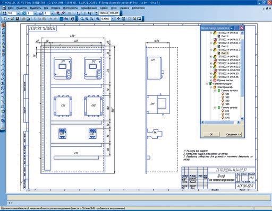Click the fx variables toolbar icon

[x=66, y=19]
